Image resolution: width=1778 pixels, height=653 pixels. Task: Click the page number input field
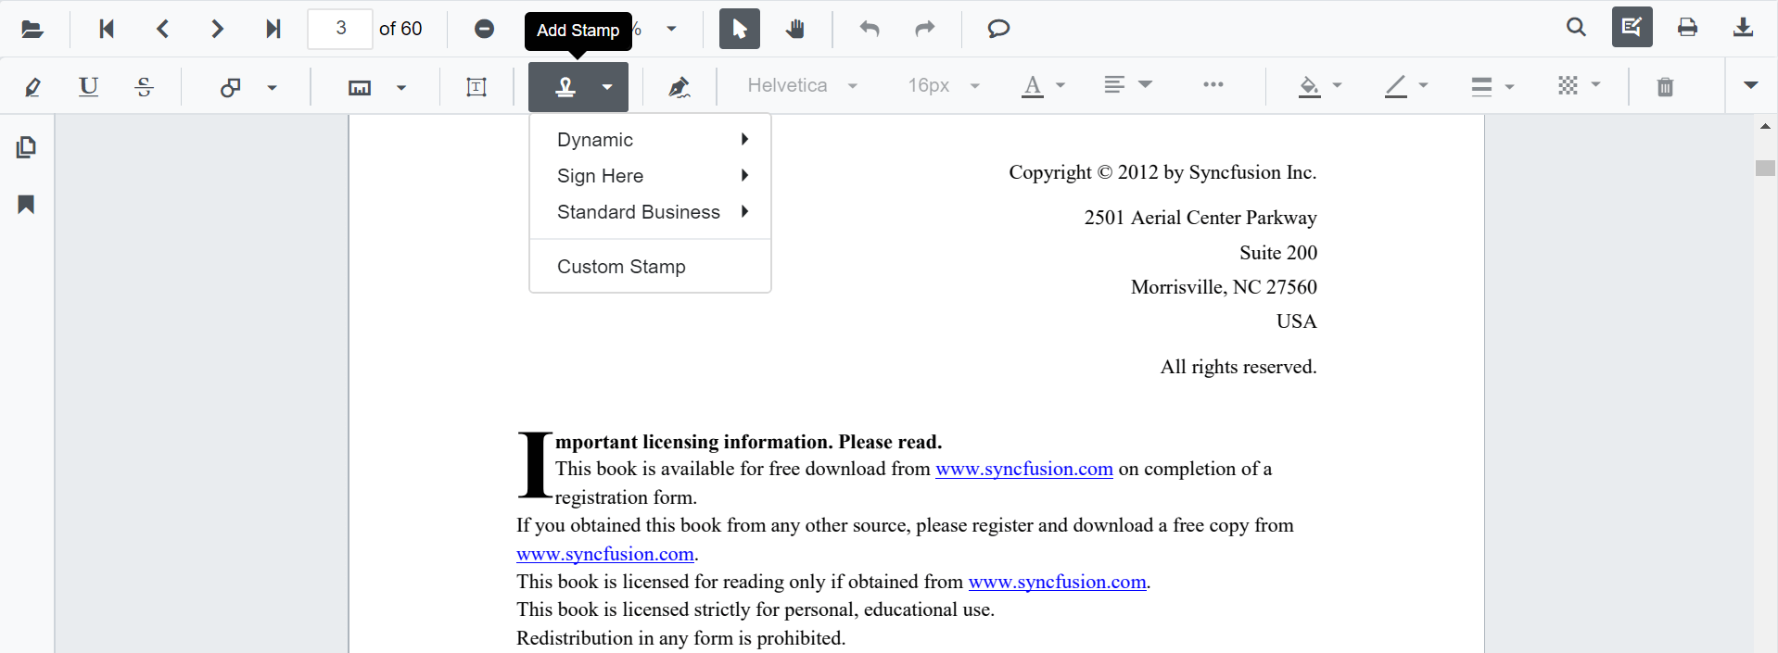(340, 29)
